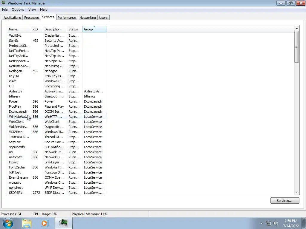
Task: Select the lltdsvc service
Action: (13, 162)
